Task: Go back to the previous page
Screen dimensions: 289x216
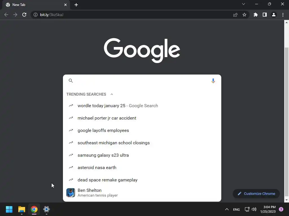Action: tap(6, 15)
